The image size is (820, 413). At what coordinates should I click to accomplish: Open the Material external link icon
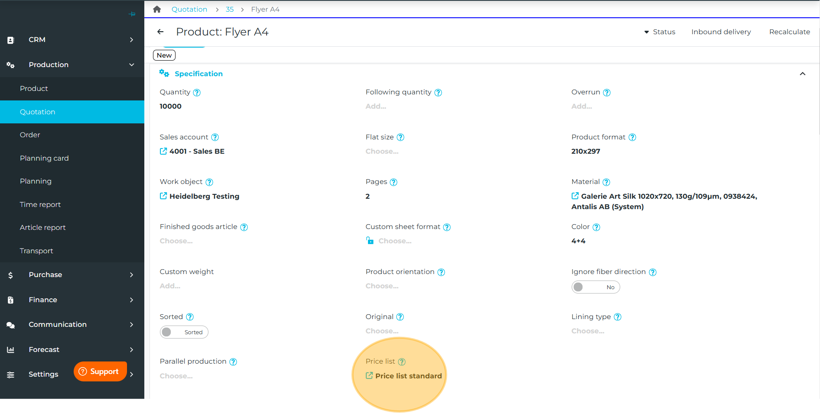[575, 196]
